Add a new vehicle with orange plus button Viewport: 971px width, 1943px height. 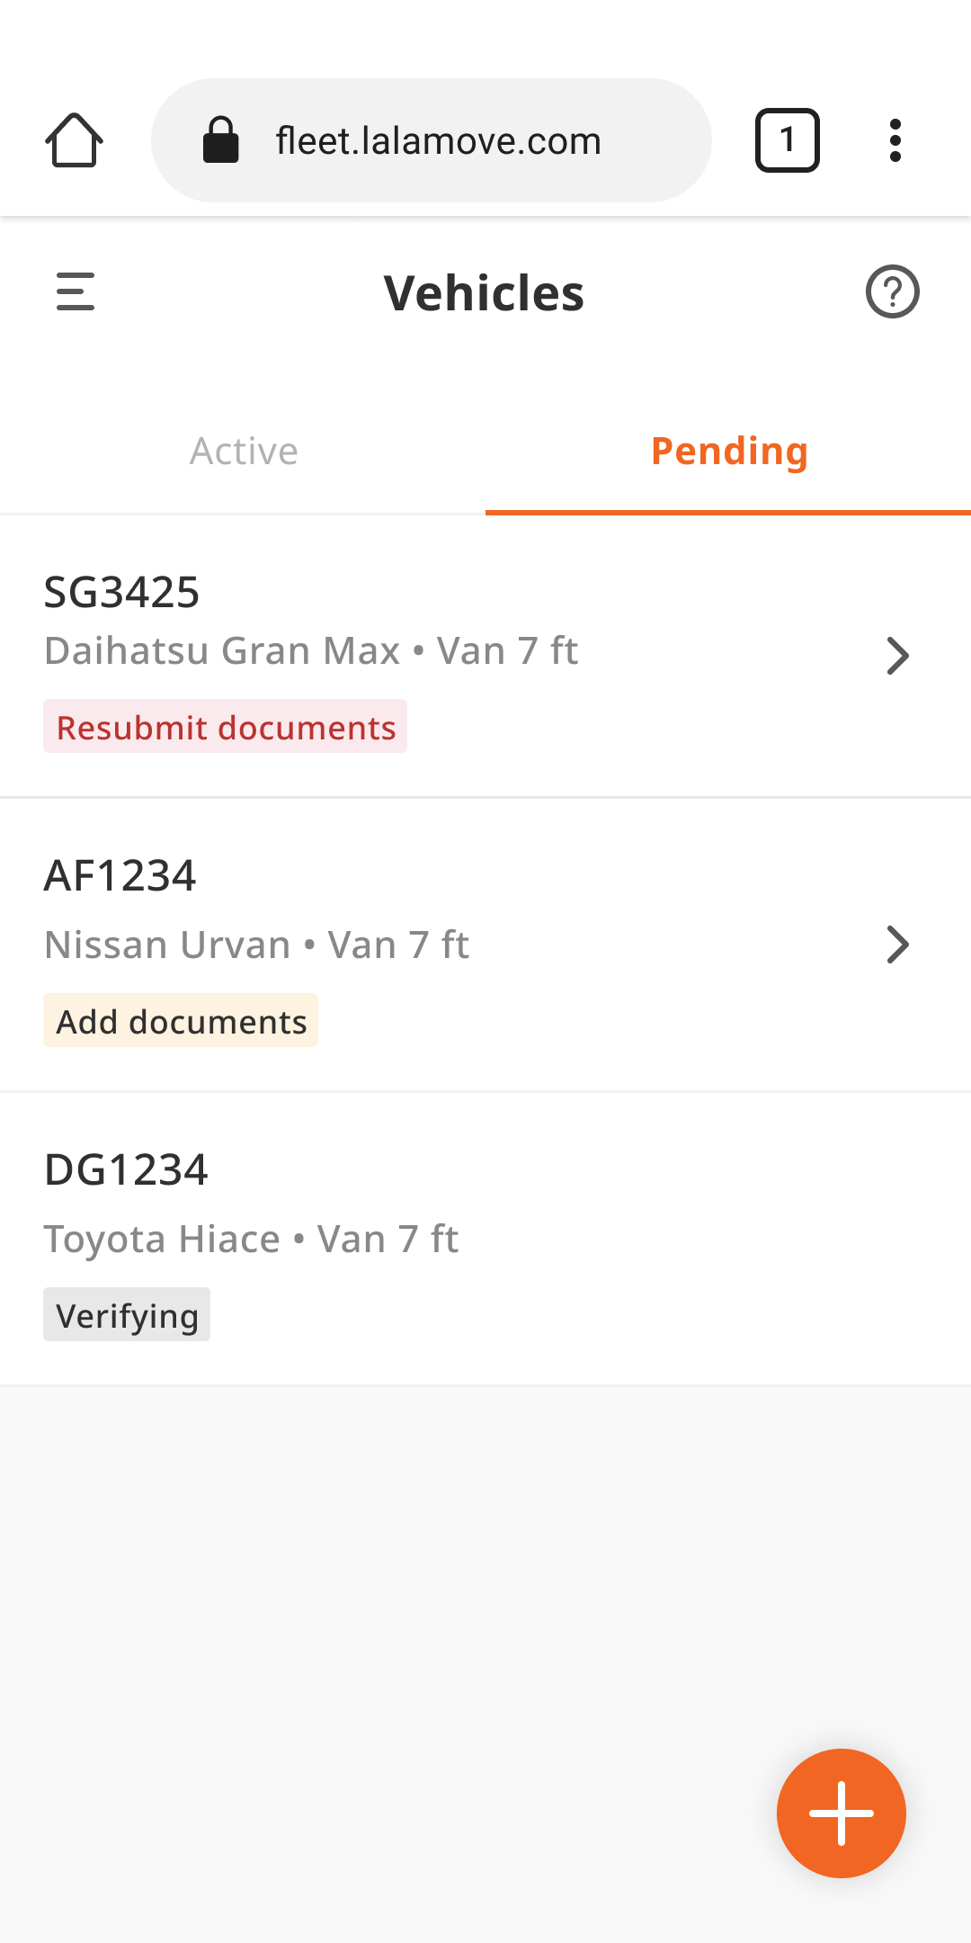841,1813
